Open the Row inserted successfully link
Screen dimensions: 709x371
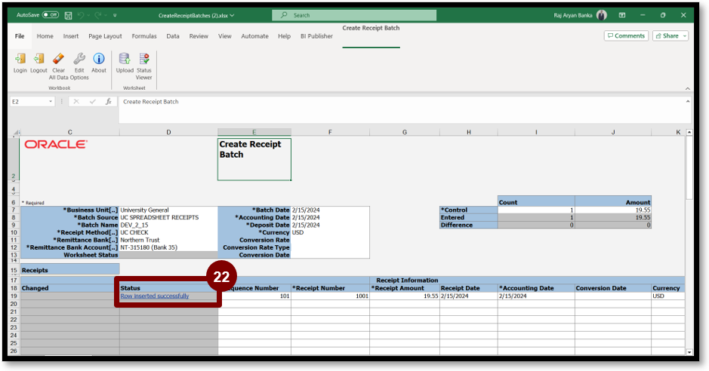point(155,296)
